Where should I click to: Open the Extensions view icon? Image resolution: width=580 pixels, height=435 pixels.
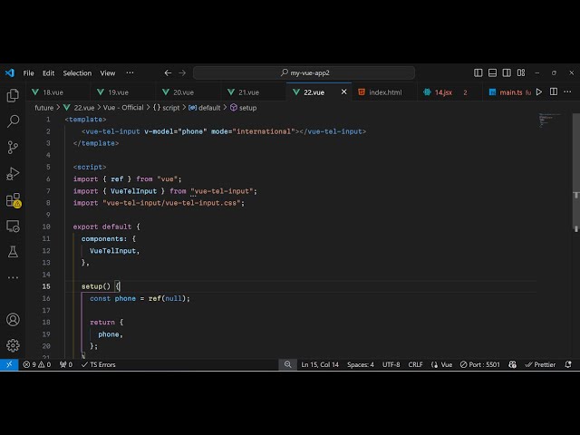13,199
